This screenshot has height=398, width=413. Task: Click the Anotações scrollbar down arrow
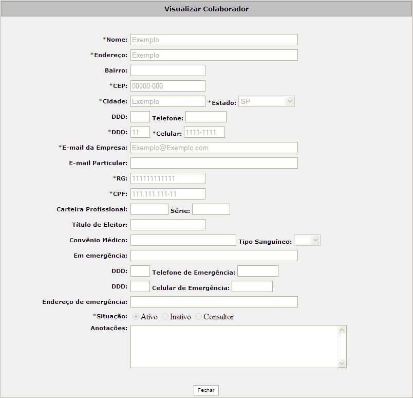click(x=342, y=363)
